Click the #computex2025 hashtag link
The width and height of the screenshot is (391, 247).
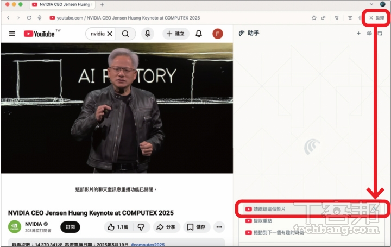(x=148, y=244)
